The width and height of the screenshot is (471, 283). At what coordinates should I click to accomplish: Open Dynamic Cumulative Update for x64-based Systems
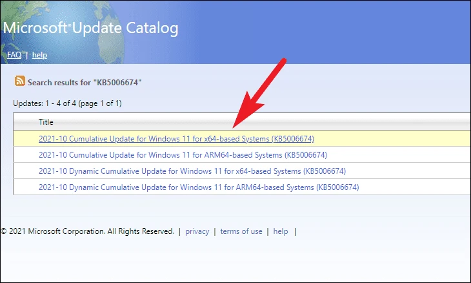point(192,171)
